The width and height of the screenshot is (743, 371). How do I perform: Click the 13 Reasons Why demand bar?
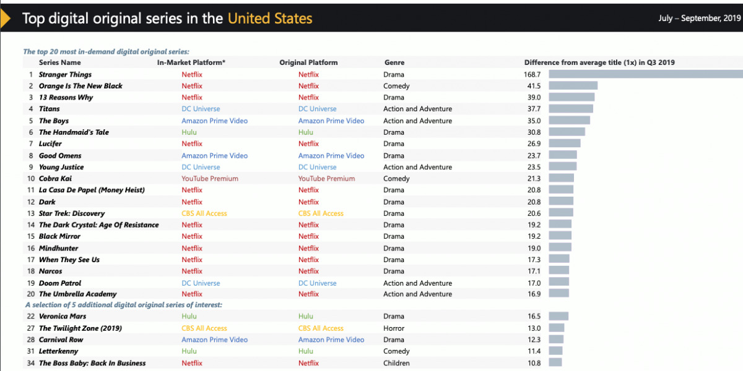[x=571, y=98]
